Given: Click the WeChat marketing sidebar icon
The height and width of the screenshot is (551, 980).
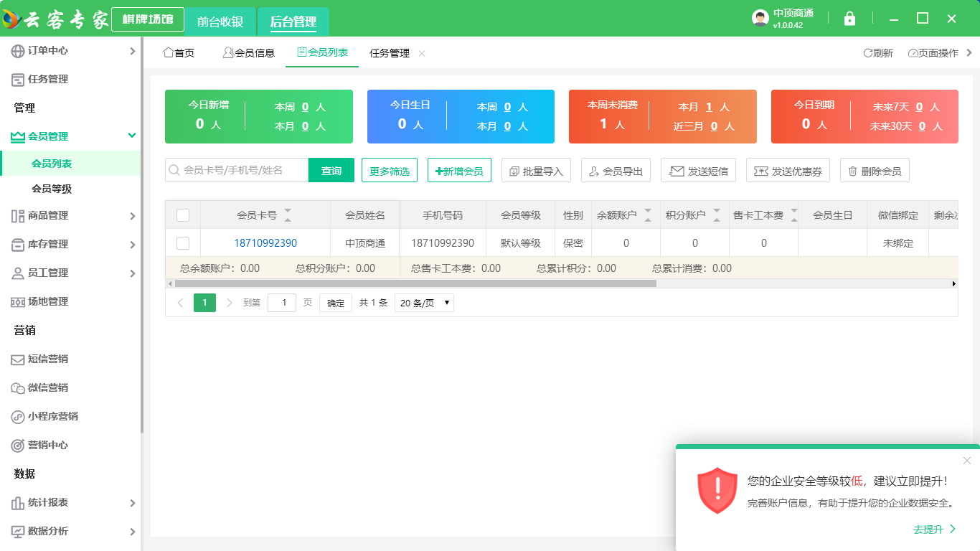Looking at the screenshot, I should click(x=18, y=388).
